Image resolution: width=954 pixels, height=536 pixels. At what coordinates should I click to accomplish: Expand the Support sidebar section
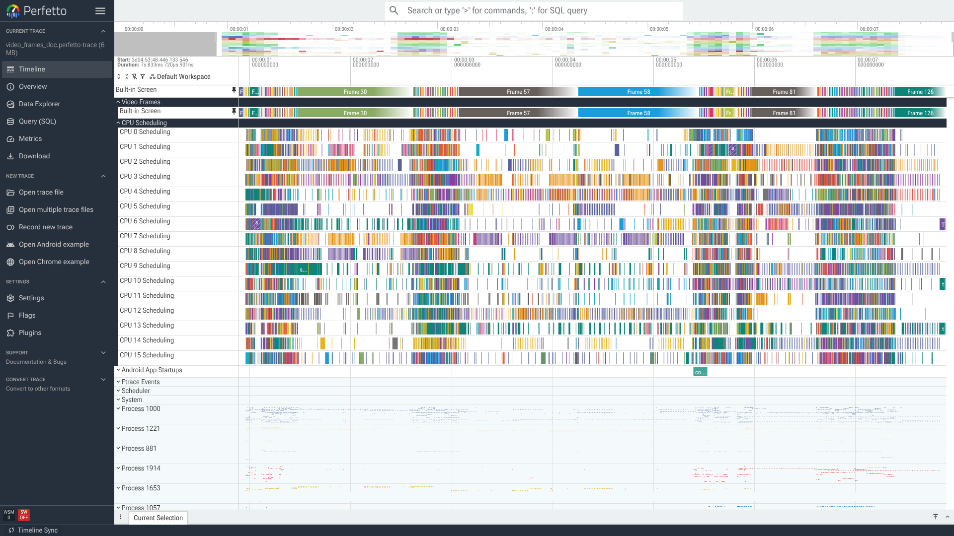[x=103, y=353]
